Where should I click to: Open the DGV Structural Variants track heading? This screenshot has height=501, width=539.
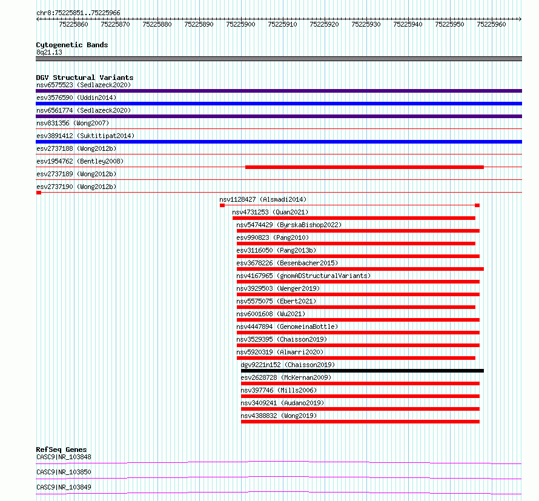[85, 78]
